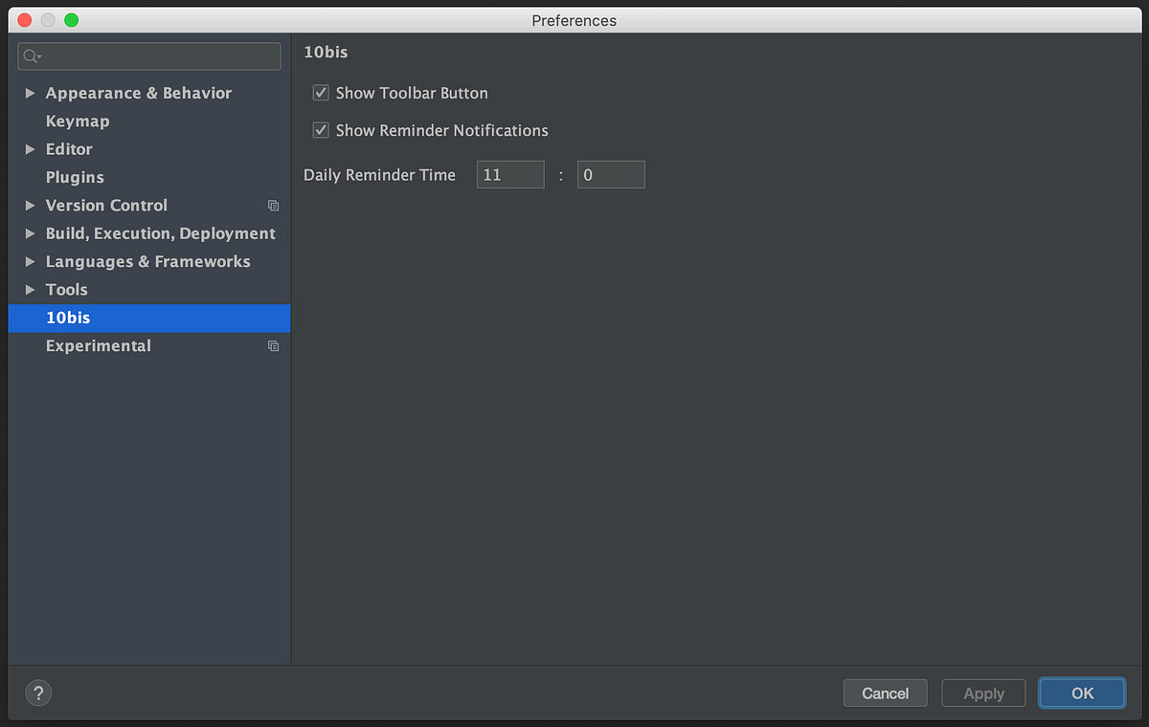This screenshot has width=1149, height=727.
Task: Toggle the Show Toolbar Button checkbox
Action: [321, 93]
